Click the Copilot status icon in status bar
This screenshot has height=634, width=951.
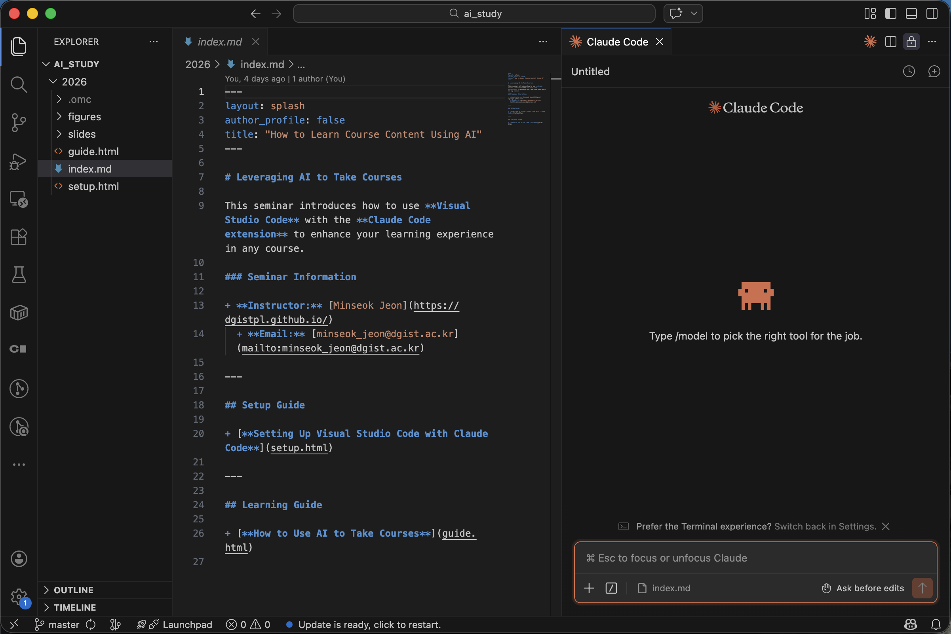pyautogui.click(x=911, y=625)
